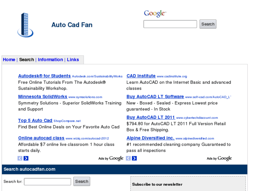Click 'Subscribe to our newsletter' heading
This screenshot has width=255, height=191.
(x=157, y=184)
